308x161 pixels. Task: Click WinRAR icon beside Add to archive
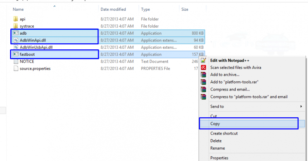pyautogui.click(x=203, y=75)
